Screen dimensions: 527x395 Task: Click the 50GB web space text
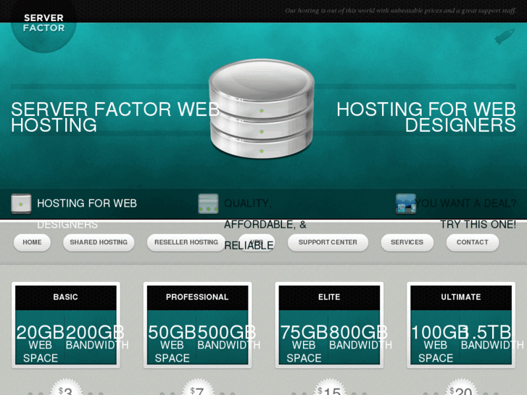[172, 344]
